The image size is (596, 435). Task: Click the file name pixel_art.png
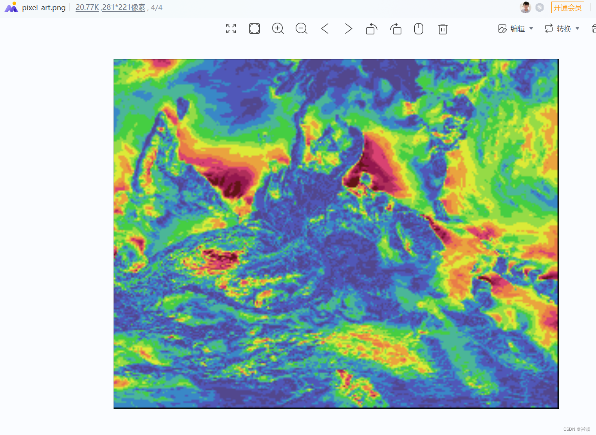point(44,7)
